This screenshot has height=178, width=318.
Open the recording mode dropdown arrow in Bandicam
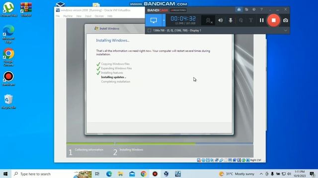[x=163, y=20]
